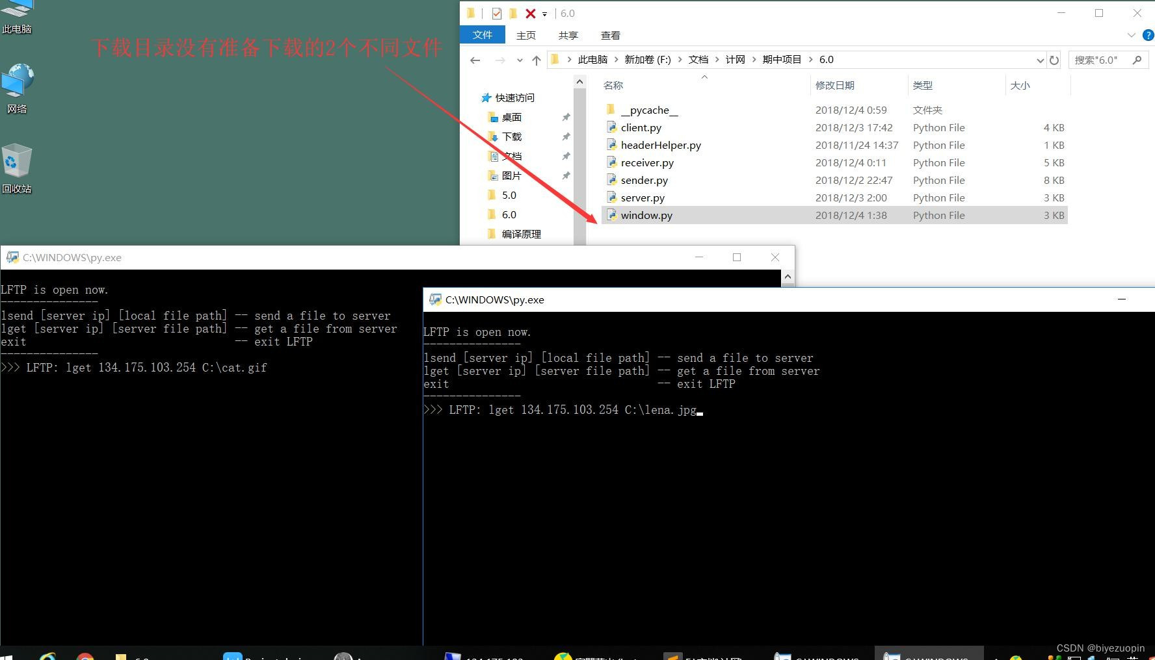Open the quick access toolbar customize dropdown
The image size is (1155, 660).
[545, 14]
